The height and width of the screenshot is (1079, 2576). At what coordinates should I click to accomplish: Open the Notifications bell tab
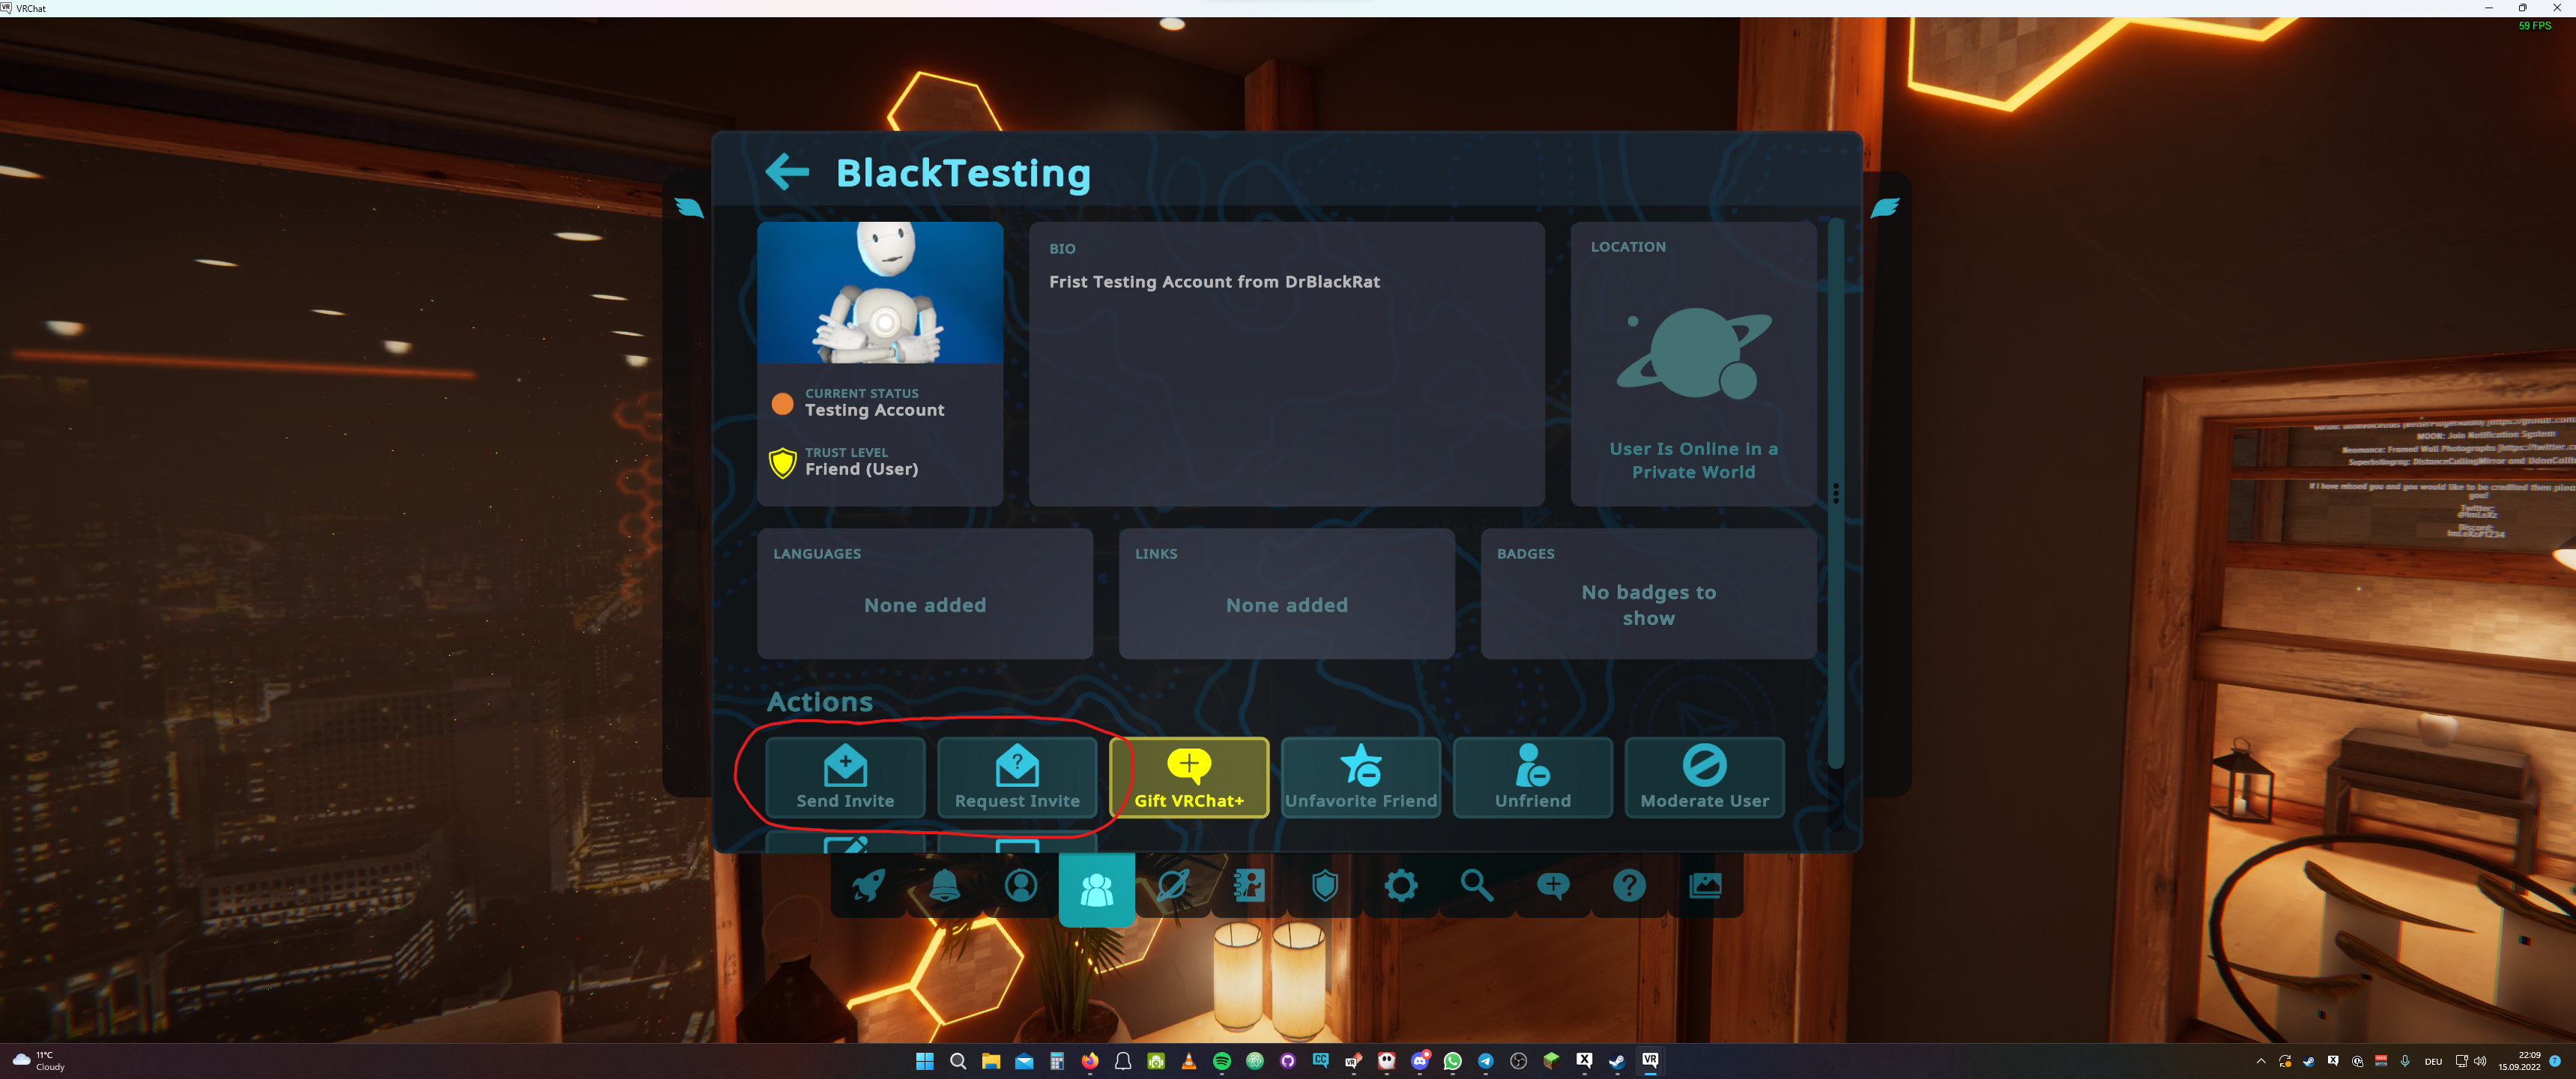(944, 885)
